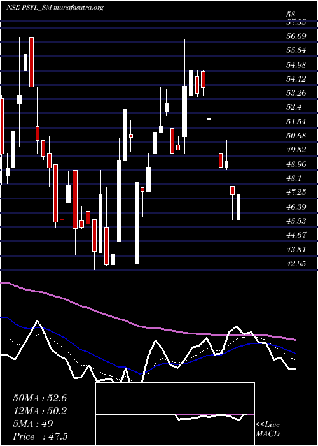Viewport: 318px width, 446px height.
Task: Select the 54.98 price axis label
Action: (296, 64)
